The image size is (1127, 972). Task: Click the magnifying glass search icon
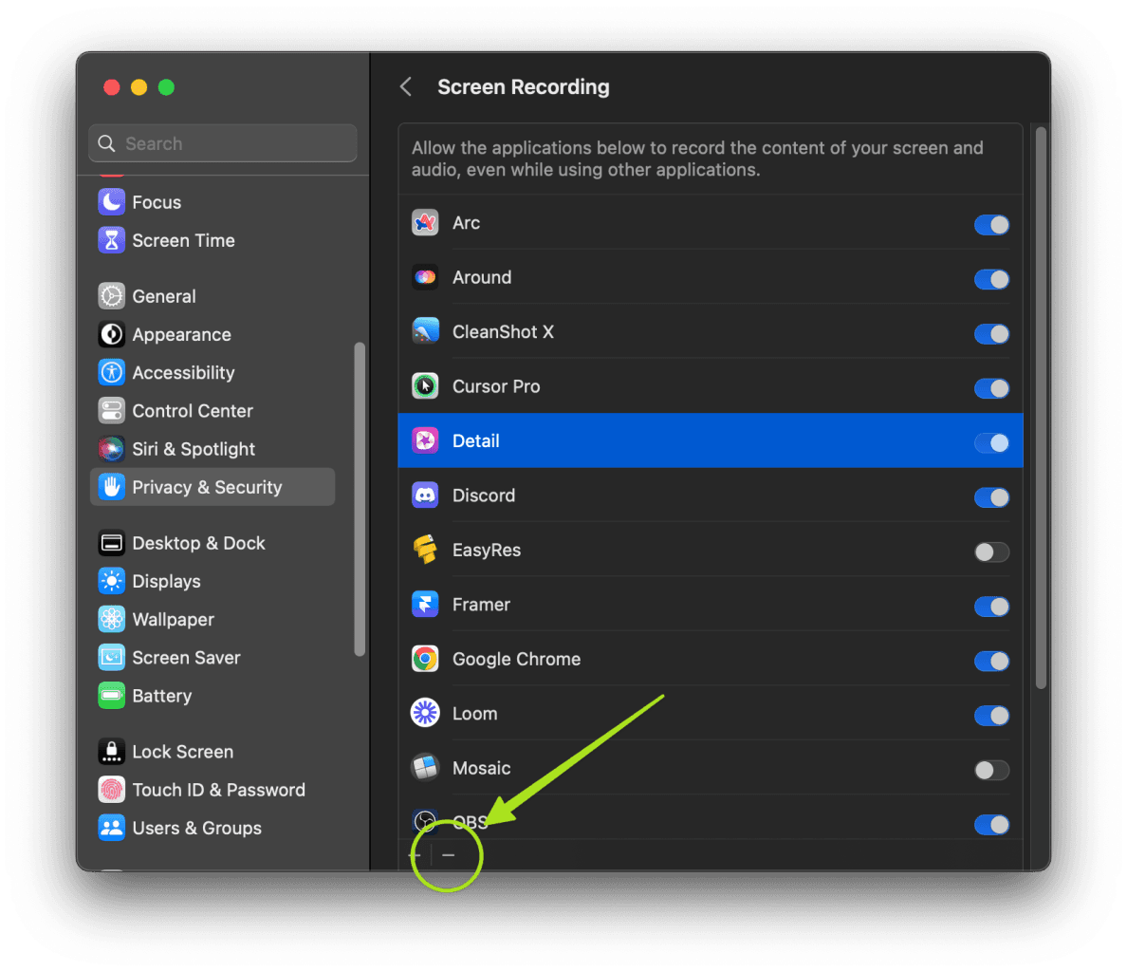point(106,143)
